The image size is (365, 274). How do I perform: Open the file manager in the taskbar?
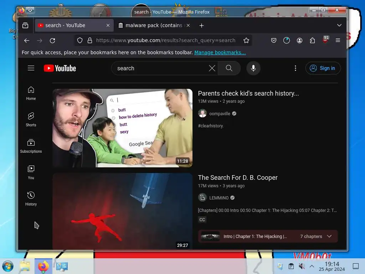coord(25,266)
